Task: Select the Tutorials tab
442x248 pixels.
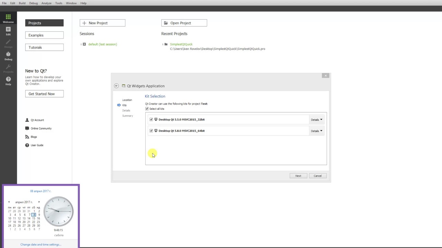Action: coord(44,47)
